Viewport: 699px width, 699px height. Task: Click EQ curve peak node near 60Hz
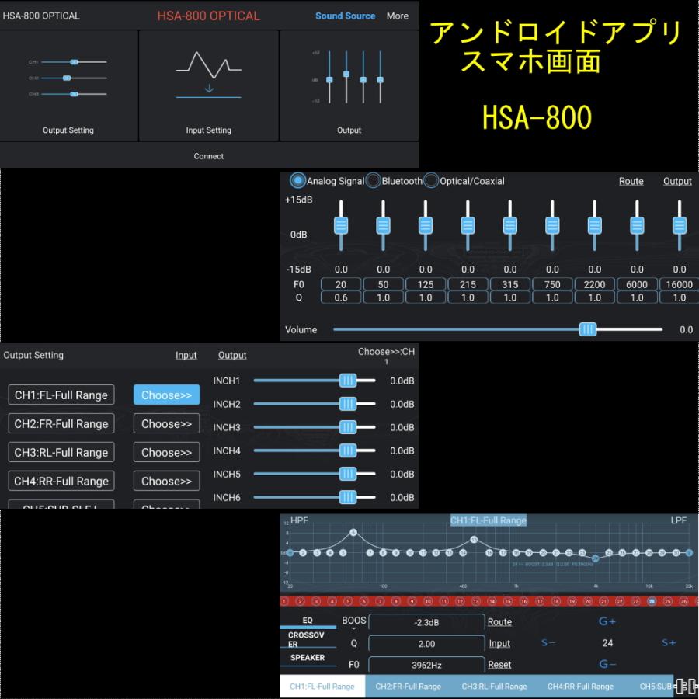tap(353, 532)
